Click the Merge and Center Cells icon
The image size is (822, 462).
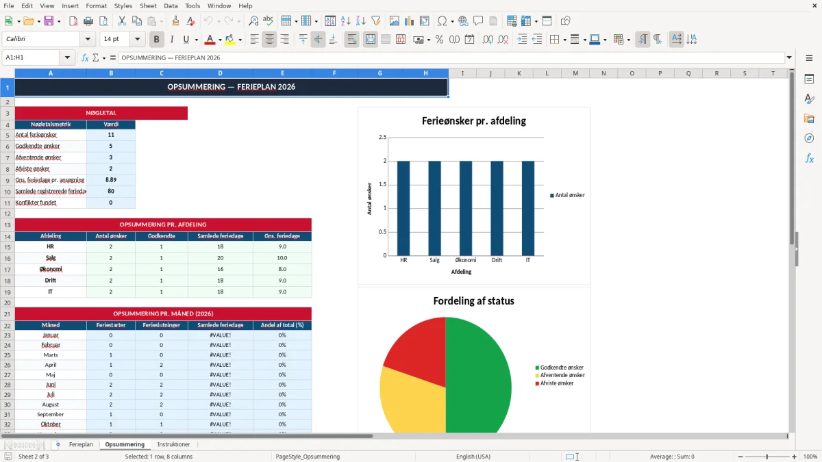click(371, 40)
